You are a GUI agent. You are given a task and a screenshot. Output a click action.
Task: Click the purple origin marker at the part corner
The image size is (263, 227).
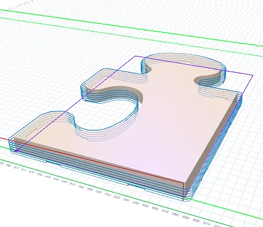click(x=17, y=151)
